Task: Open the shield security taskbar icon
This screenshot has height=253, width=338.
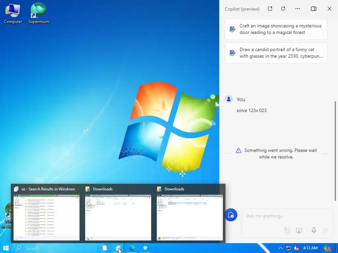Action: [145, 248]
